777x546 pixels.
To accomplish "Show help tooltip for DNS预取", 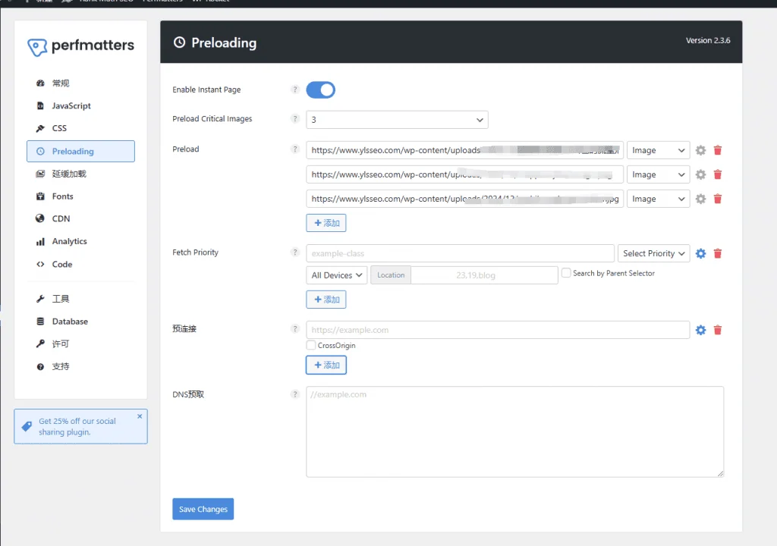I will [x=295, y=394].
